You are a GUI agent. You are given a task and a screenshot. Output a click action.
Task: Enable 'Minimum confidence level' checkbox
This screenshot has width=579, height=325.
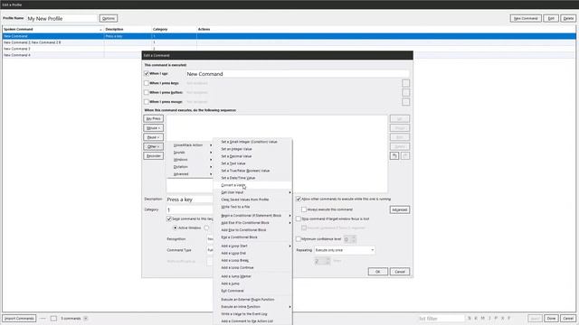299,239
